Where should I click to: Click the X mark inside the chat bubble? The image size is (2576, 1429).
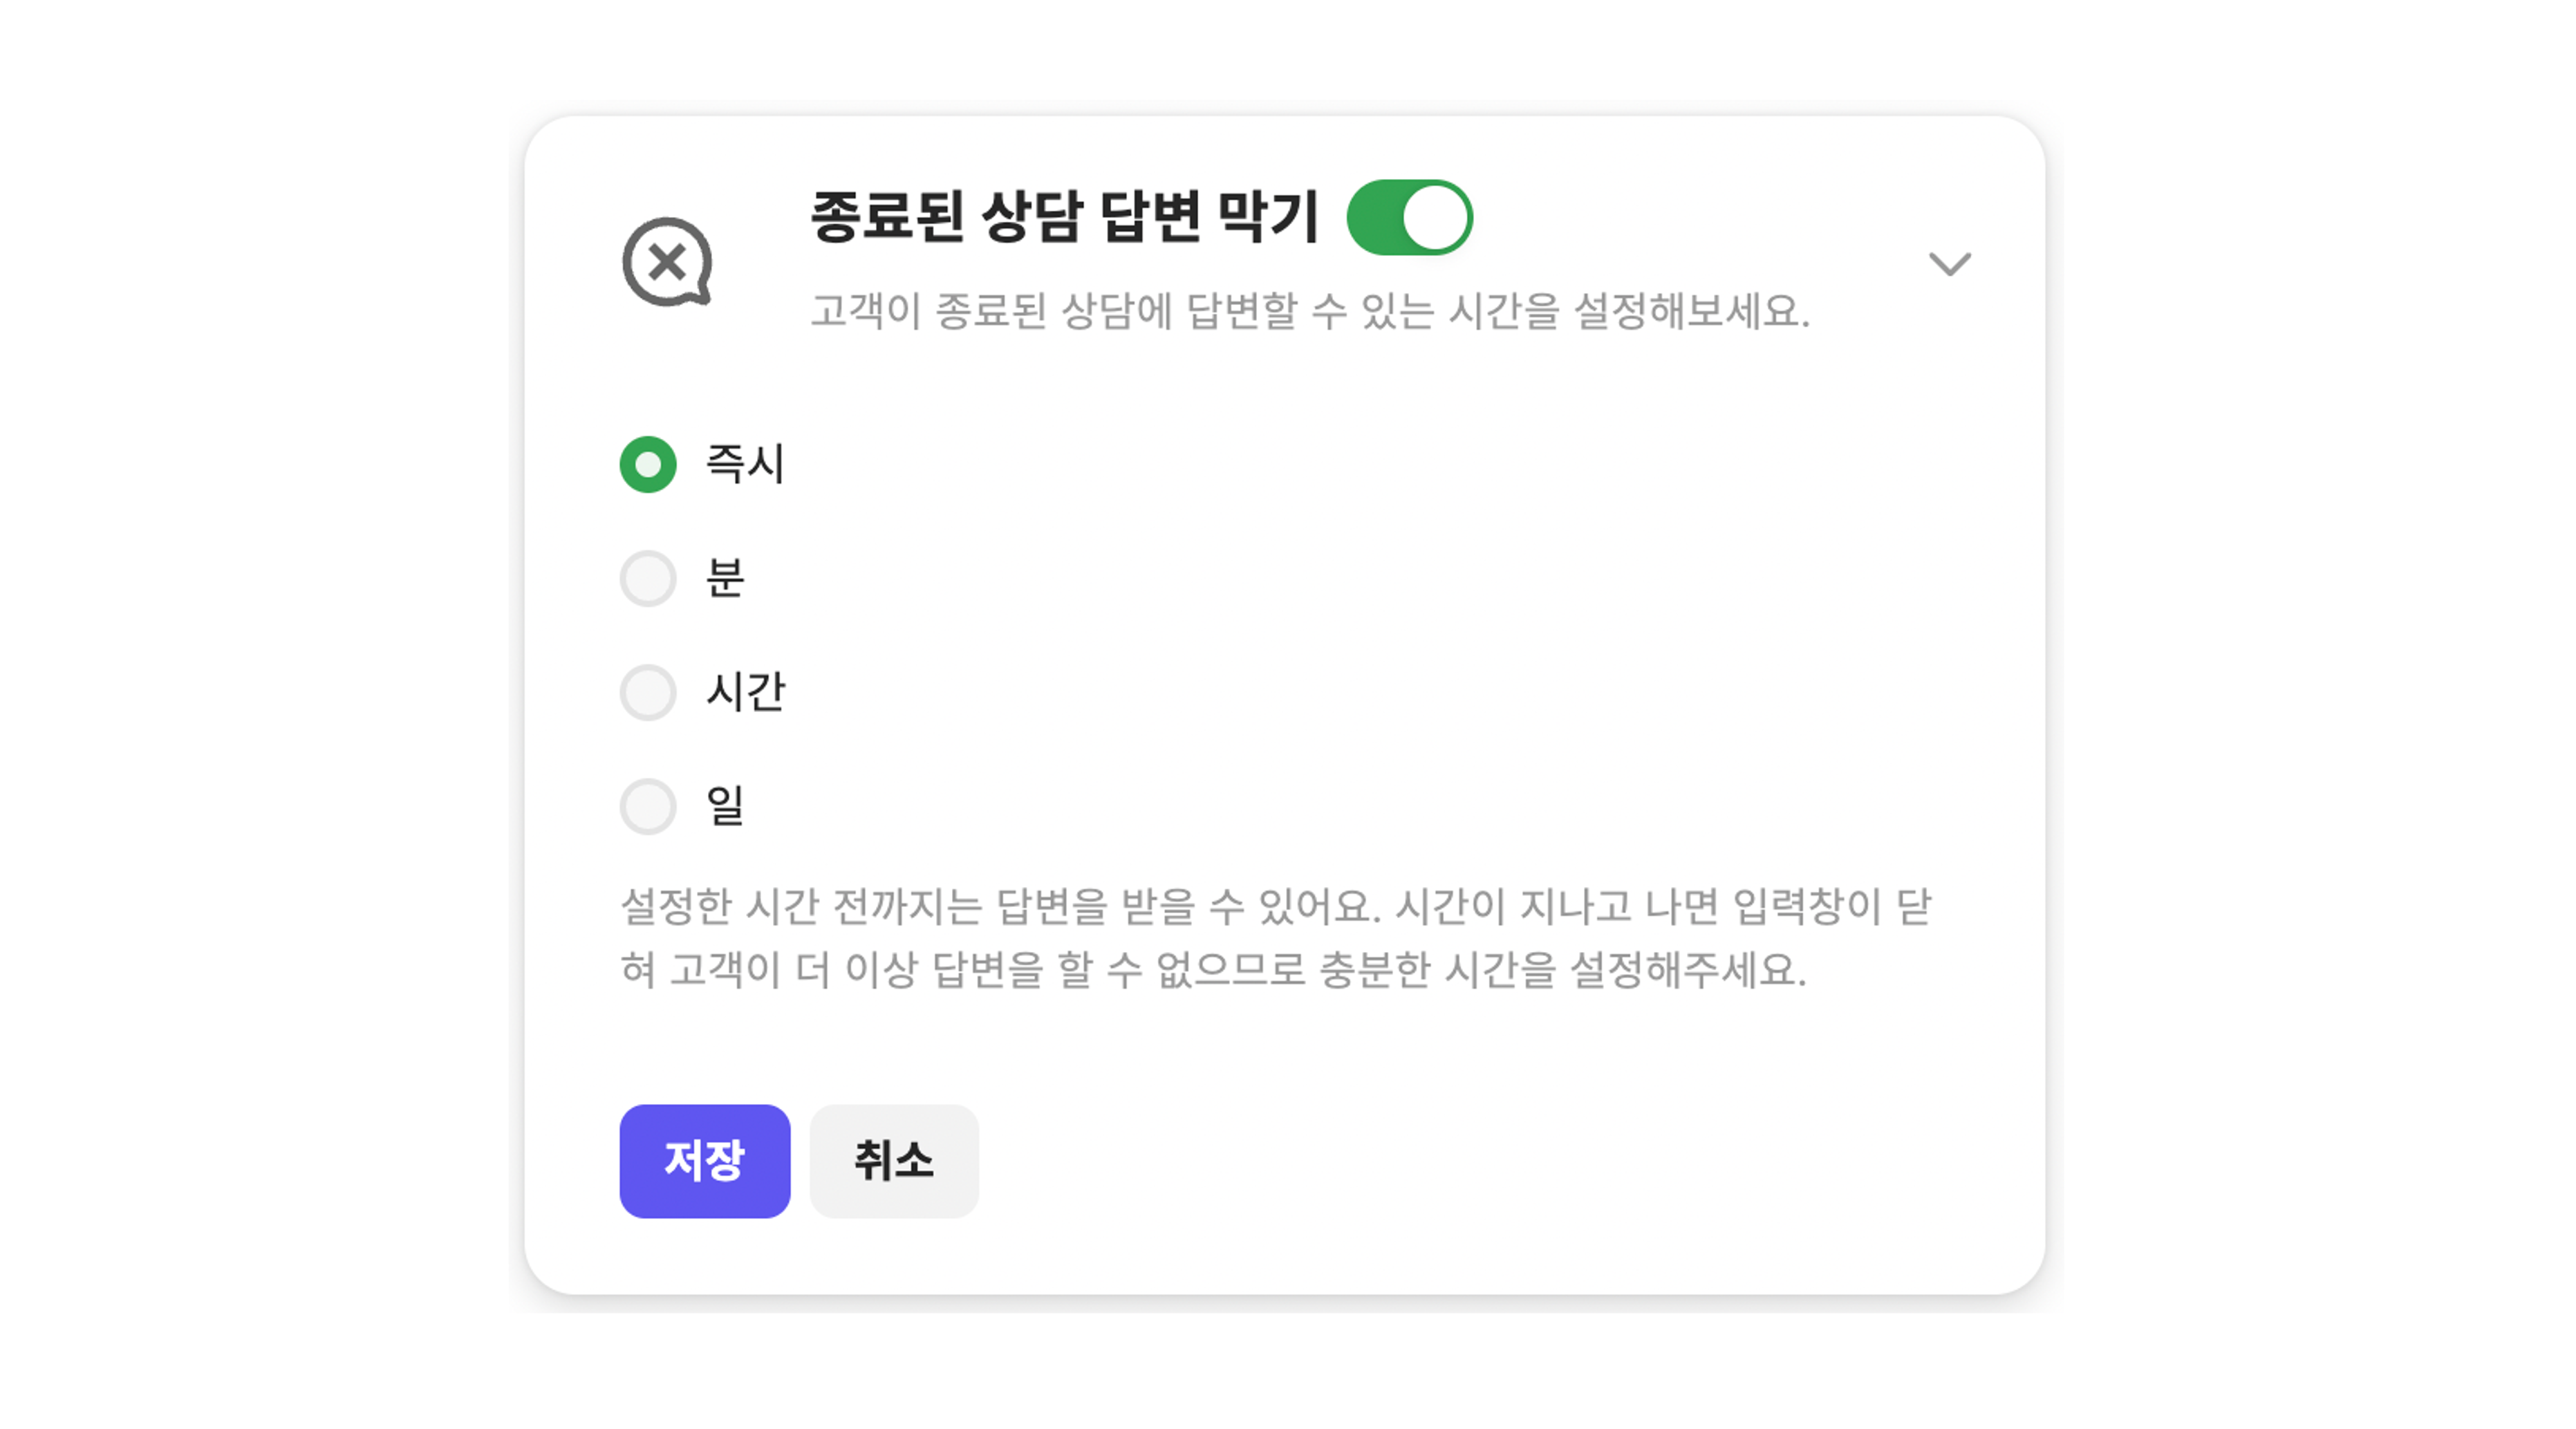pos(666,263)
